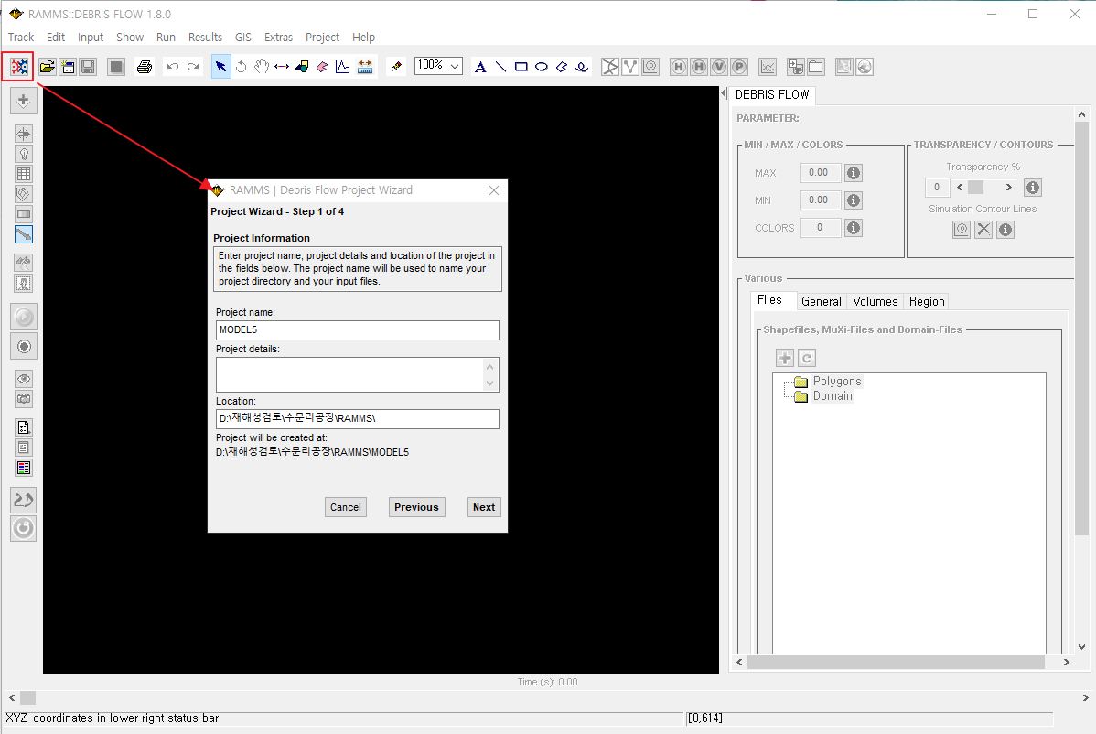This screenshot has width=1096, height=734.
Task: Click the play animation button in left sidebar
Action: point(24,318)
